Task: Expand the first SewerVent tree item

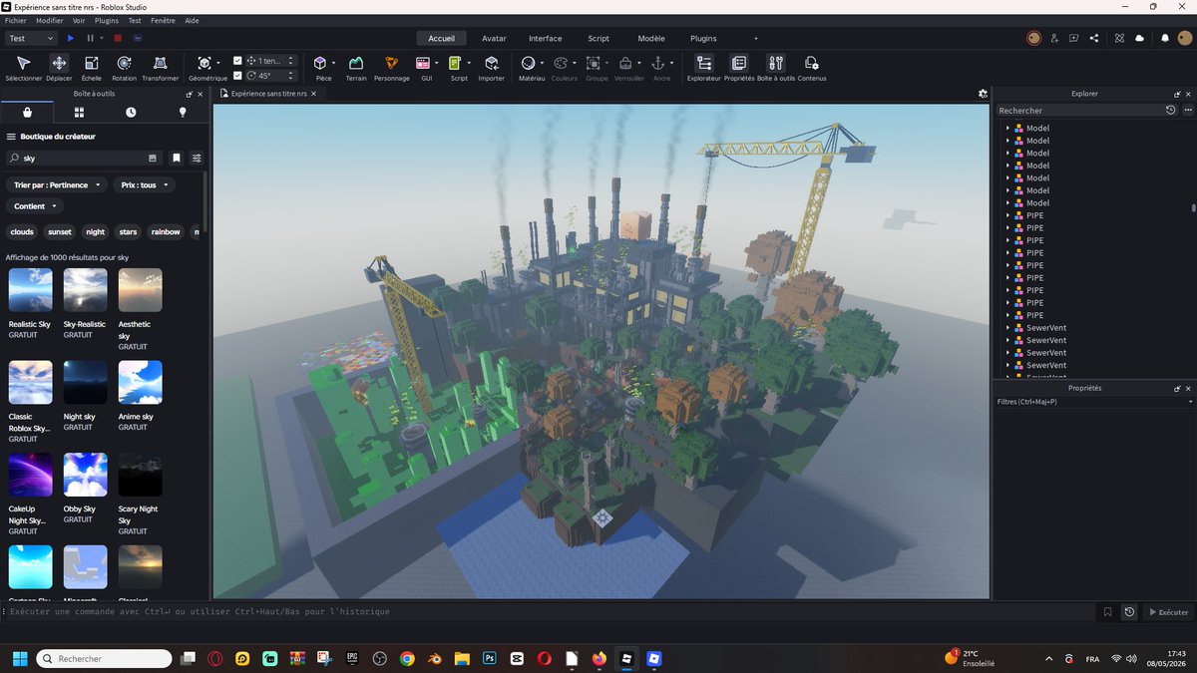Action: click(1007, 328)
